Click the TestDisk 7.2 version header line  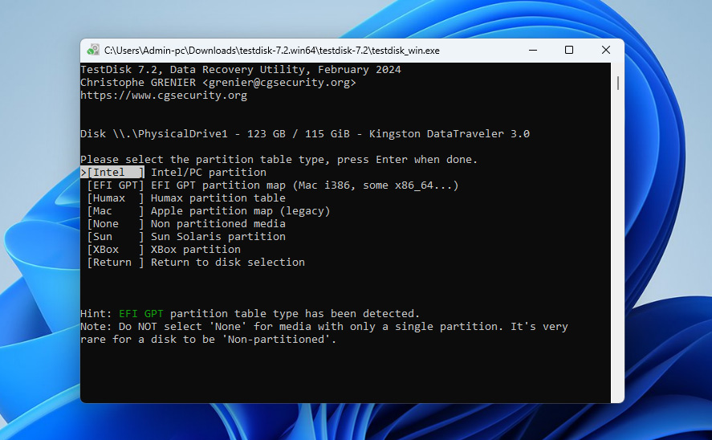click(241, 70)
